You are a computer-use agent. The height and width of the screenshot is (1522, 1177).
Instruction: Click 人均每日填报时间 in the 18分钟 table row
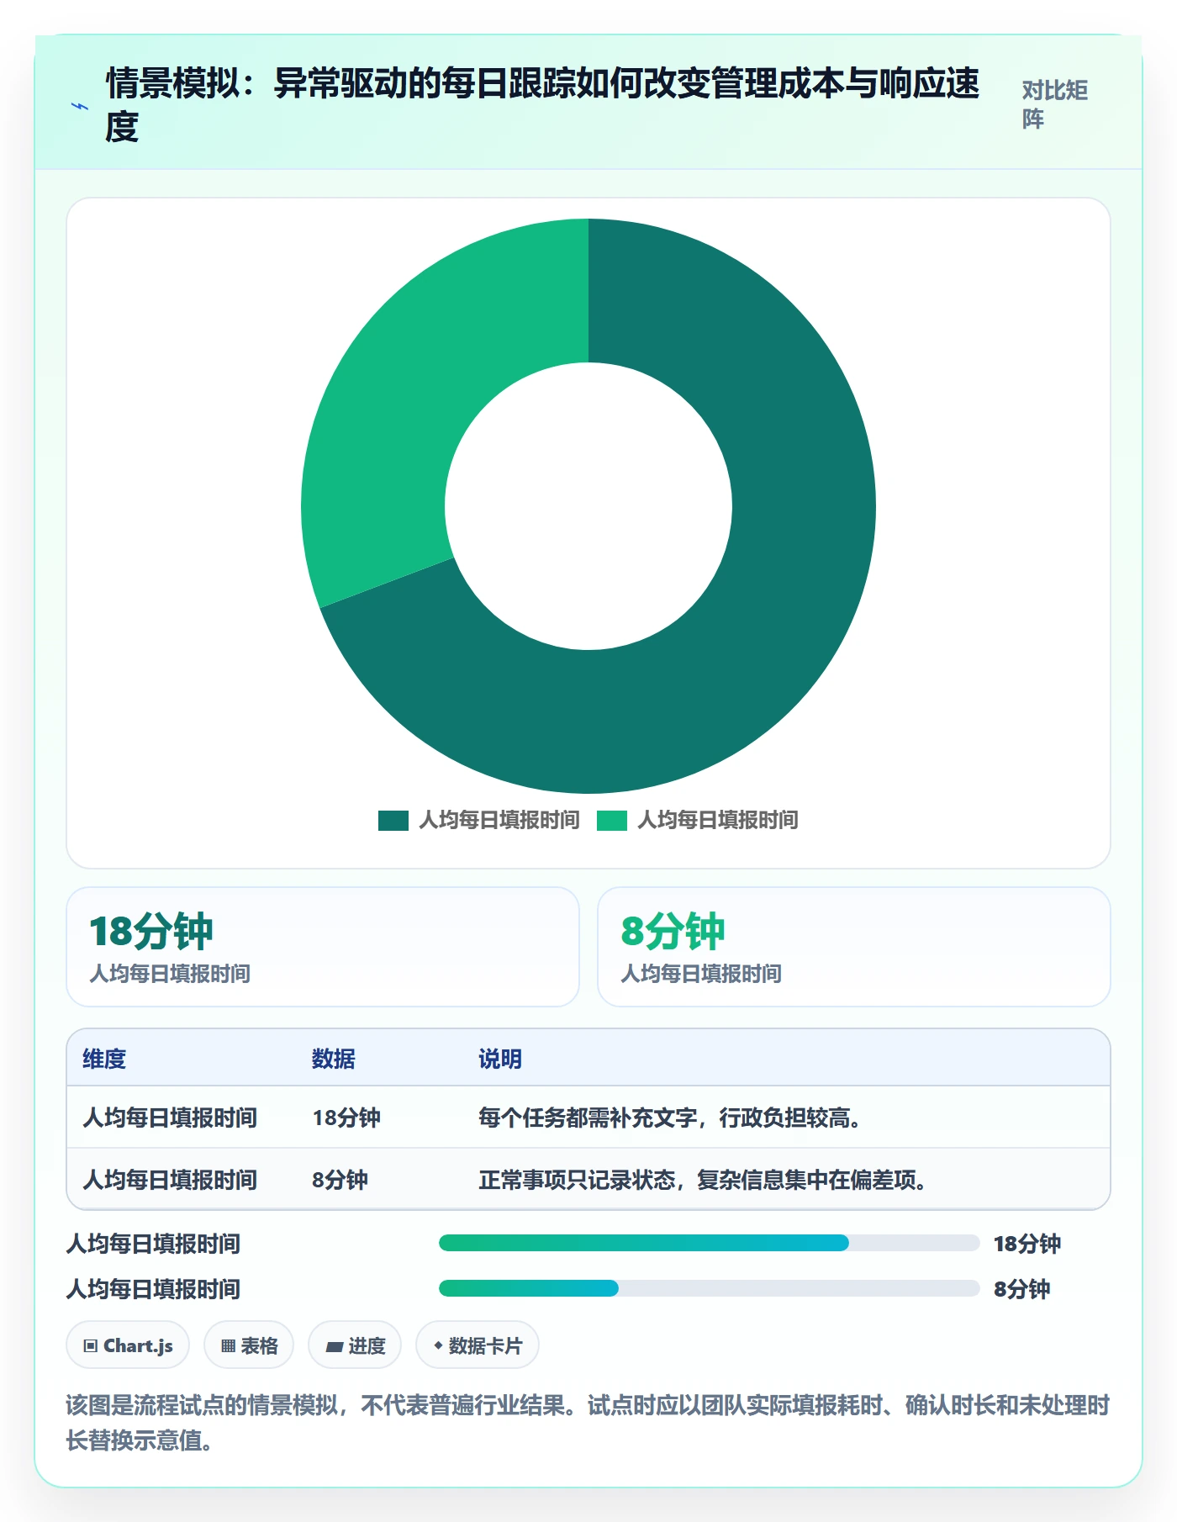[170, 1118]
